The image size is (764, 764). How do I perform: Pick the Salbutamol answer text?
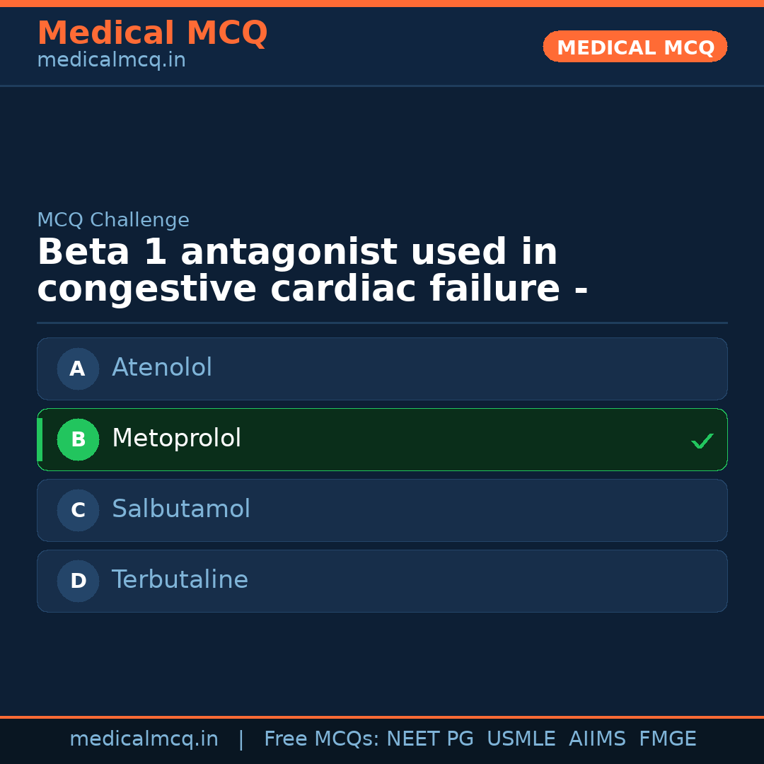(181, 509)
